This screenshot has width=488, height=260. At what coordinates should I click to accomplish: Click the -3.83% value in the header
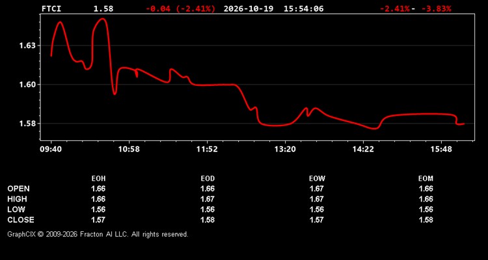436,8
